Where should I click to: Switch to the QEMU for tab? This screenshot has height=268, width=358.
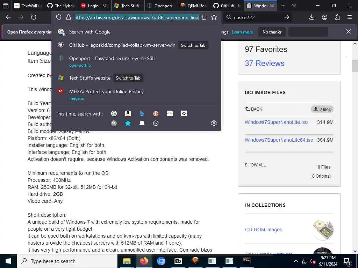(x=194, y=6)
